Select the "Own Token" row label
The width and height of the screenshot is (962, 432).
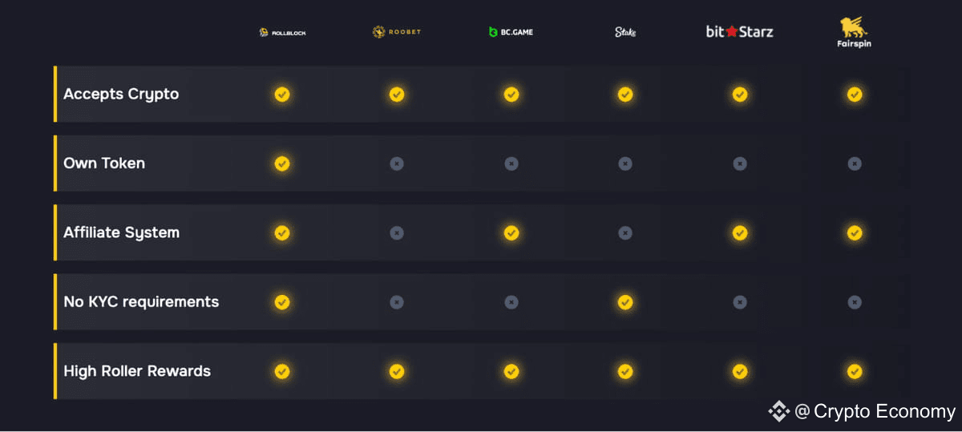point(104,164)
